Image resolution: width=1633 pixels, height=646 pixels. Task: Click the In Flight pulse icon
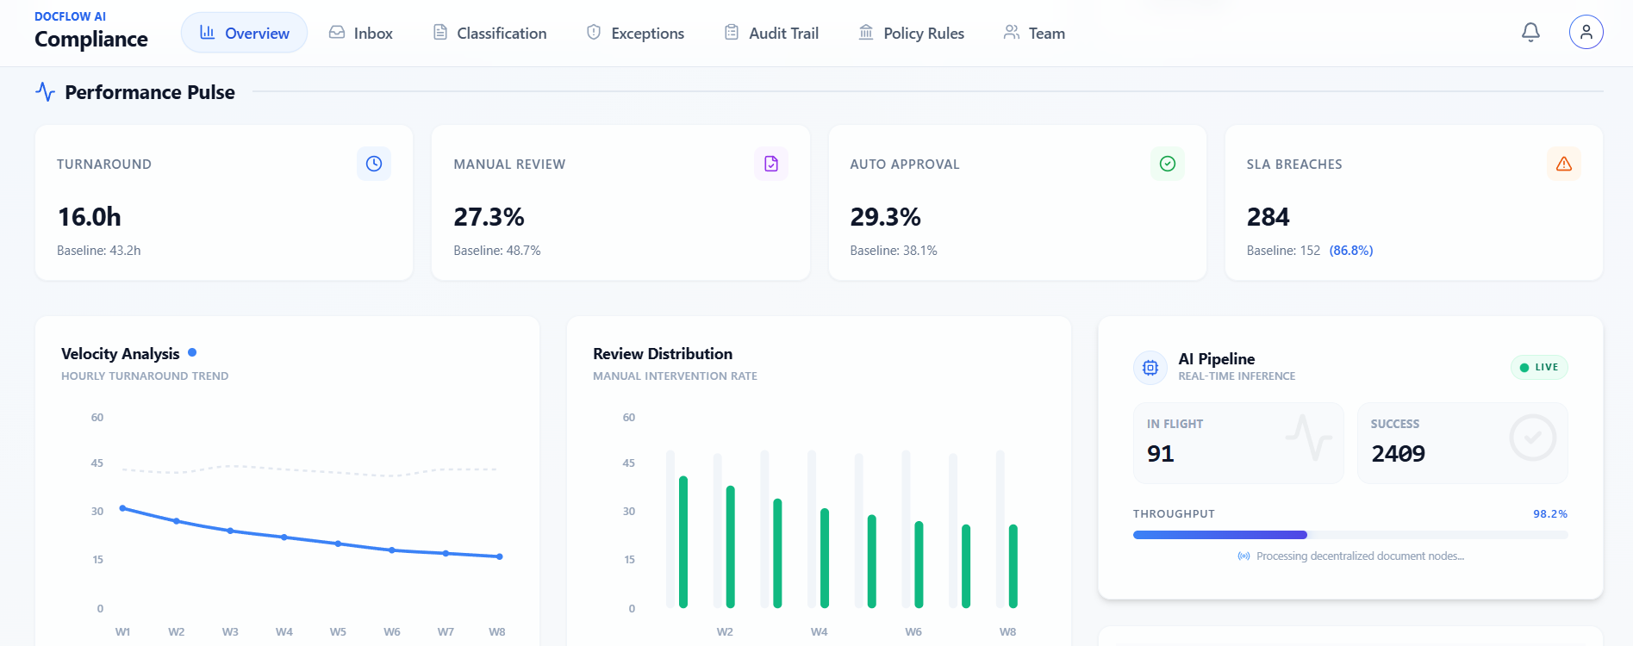pos(1309,438)
